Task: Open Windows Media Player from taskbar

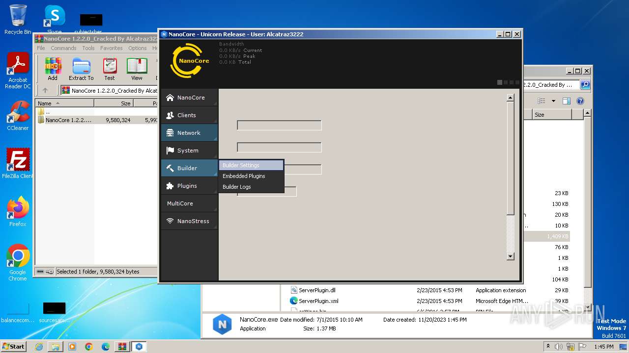Action: pos(72,347)
